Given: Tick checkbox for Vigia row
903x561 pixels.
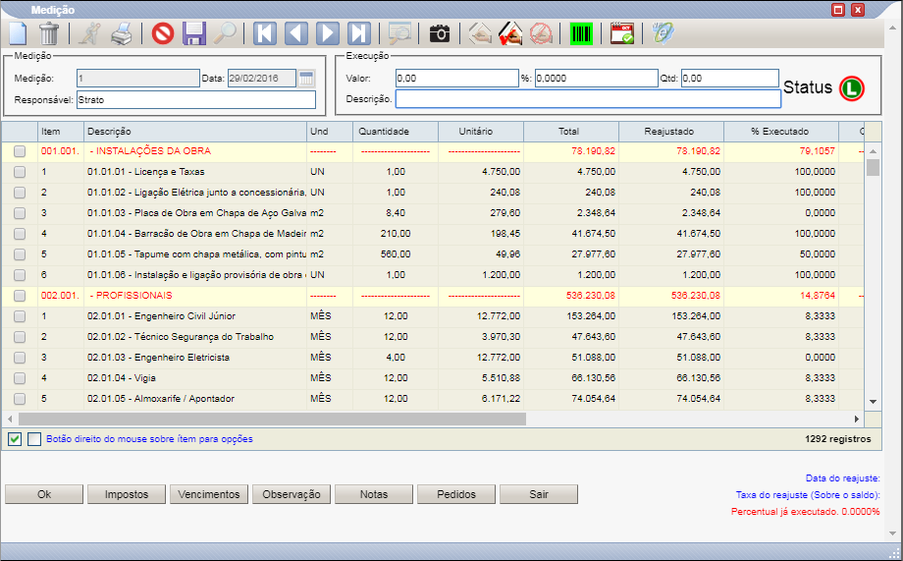Looking at the screenshot, I should coord(20,378).
